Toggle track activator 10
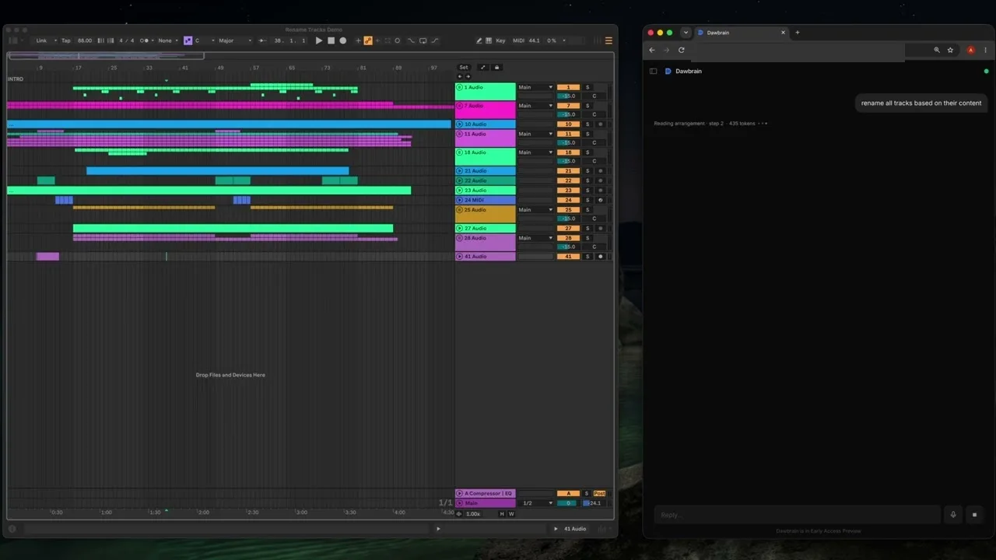 click(x=568, y=124)
